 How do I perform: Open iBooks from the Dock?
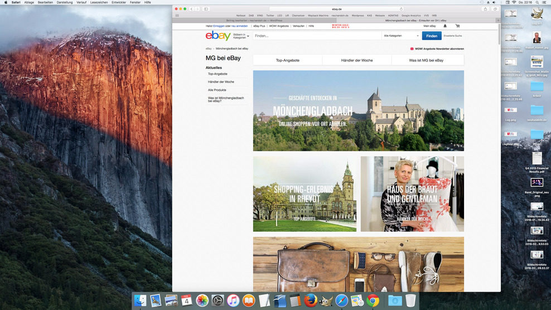point(248,301)
